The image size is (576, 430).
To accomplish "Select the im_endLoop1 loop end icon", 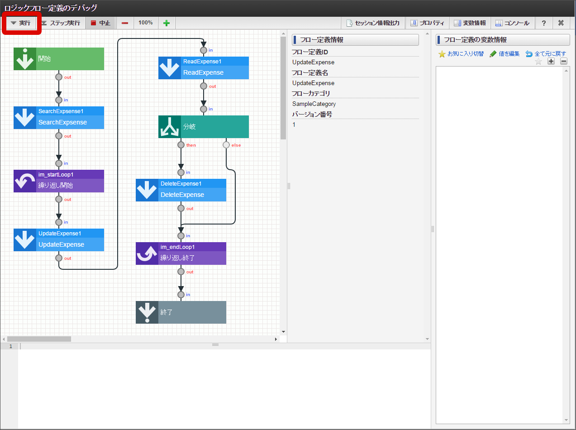I will coord(147,253).
